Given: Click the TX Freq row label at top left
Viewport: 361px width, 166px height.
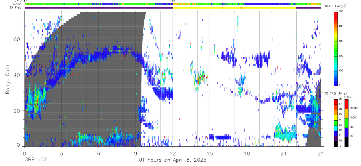Looking at the screenshot, I should click(16, 8).
